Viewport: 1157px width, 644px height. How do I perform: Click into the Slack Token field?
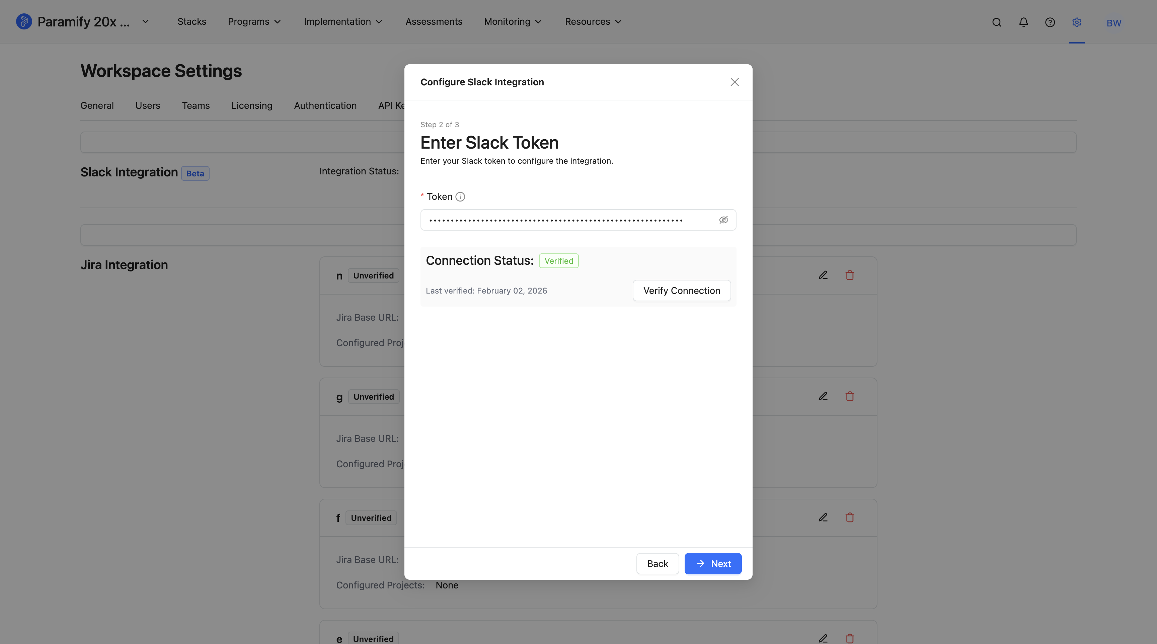[578, 220]
